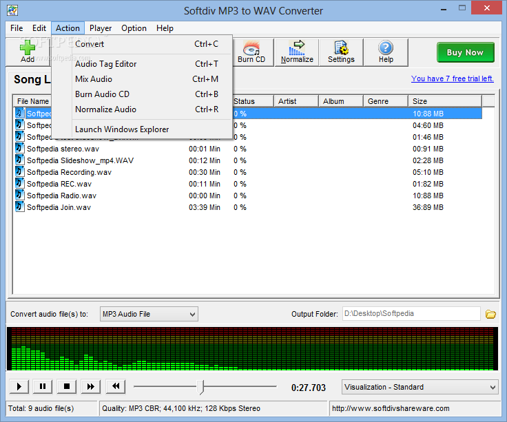Screen dimensions: 507x422
Task: Click the Total: 9 audio file(s) status
Action: click(41, 408)
